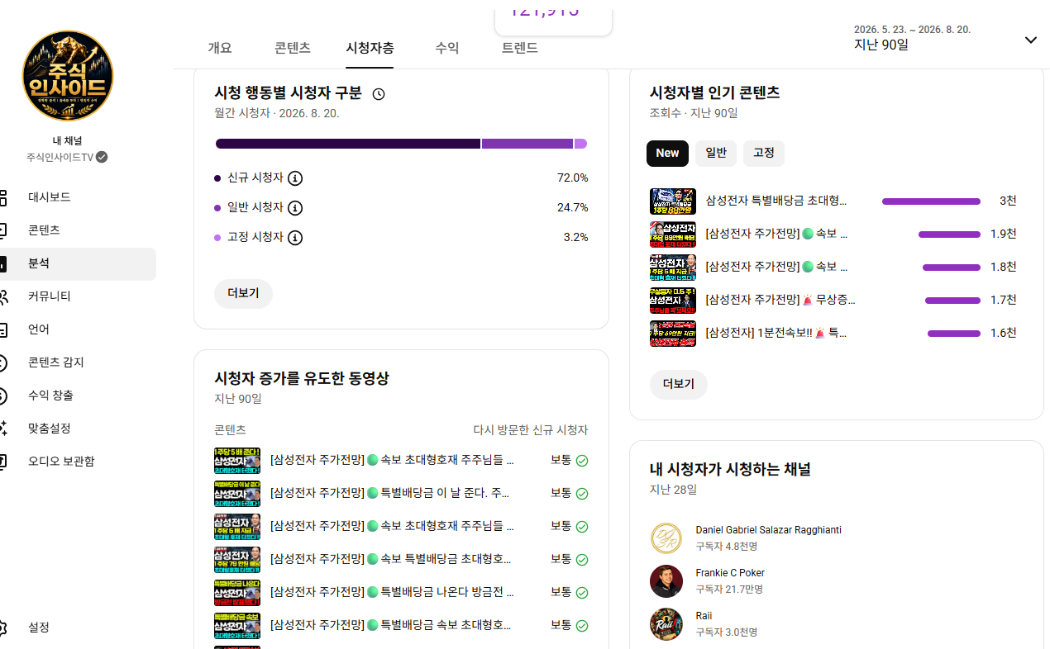Viewport: 1050px width, 649px height.
Task: Click the medium purple 일반 시청자 bar segment
Action: point(527,144)
